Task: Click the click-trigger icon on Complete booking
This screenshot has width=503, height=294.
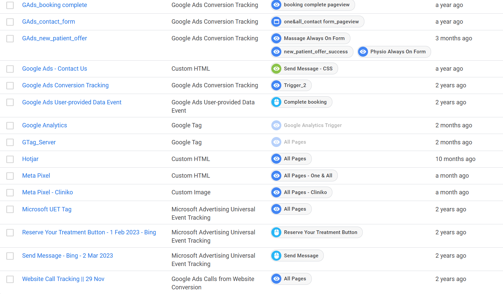Action: pyautogui.click(x=277, y=102)
